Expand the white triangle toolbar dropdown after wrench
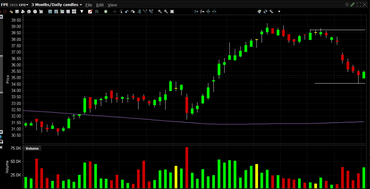Viewport: 370px width, 189px height. pos(279,12)
